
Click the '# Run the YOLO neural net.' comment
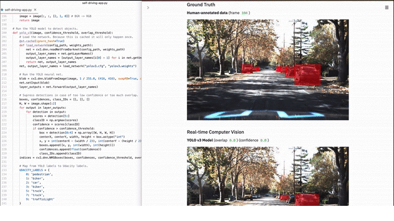point(41,75)
